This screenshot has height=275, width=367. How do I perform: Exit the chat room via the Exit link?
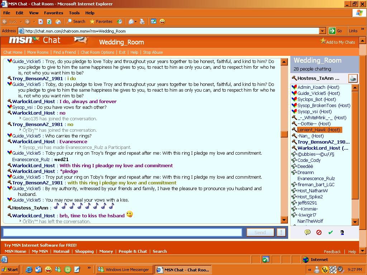pyautogui.click(x=122, y=52)
